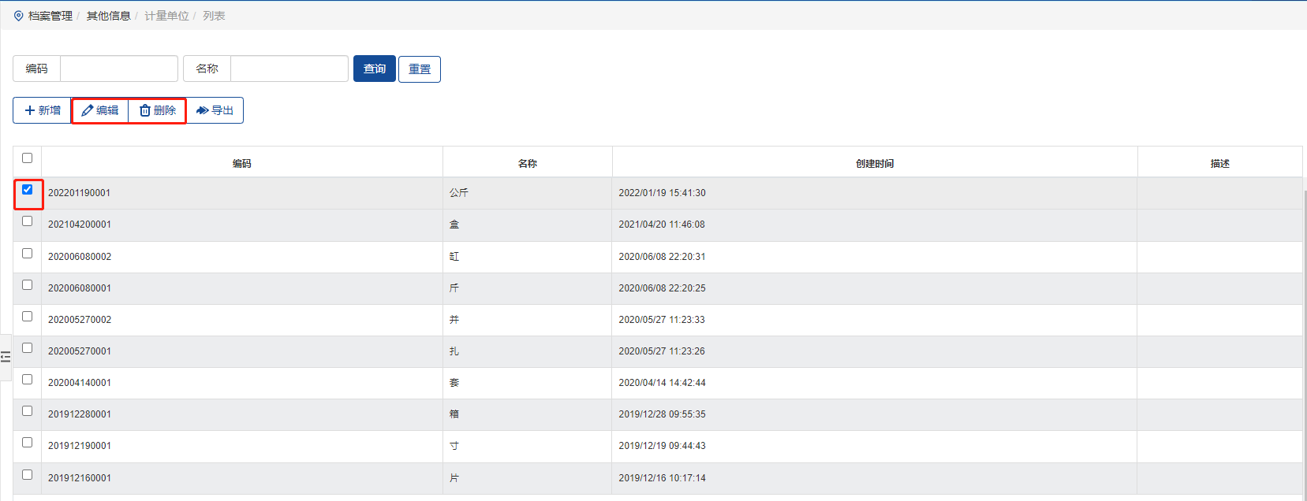Click the 编辑 edit pencil button
The height and width of the screenshot is (501, 1307).
tap(100, 110)
